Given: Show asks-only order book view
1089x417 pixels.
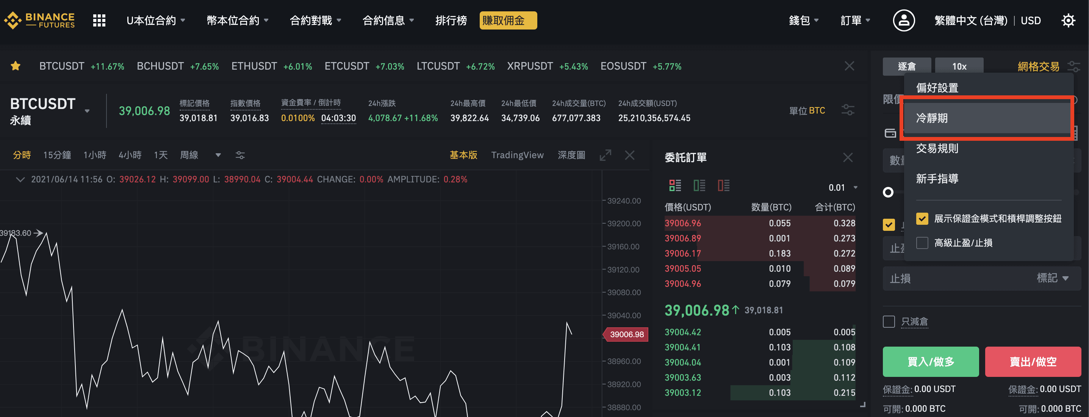Looking at the screenshot, I should (x=723, y=185).
